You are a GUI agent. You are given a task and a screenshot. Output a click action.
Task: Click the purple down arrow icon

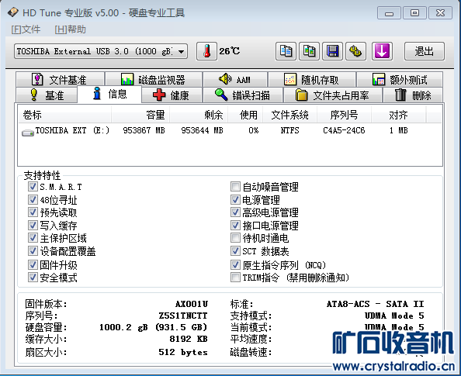[382, 51]
